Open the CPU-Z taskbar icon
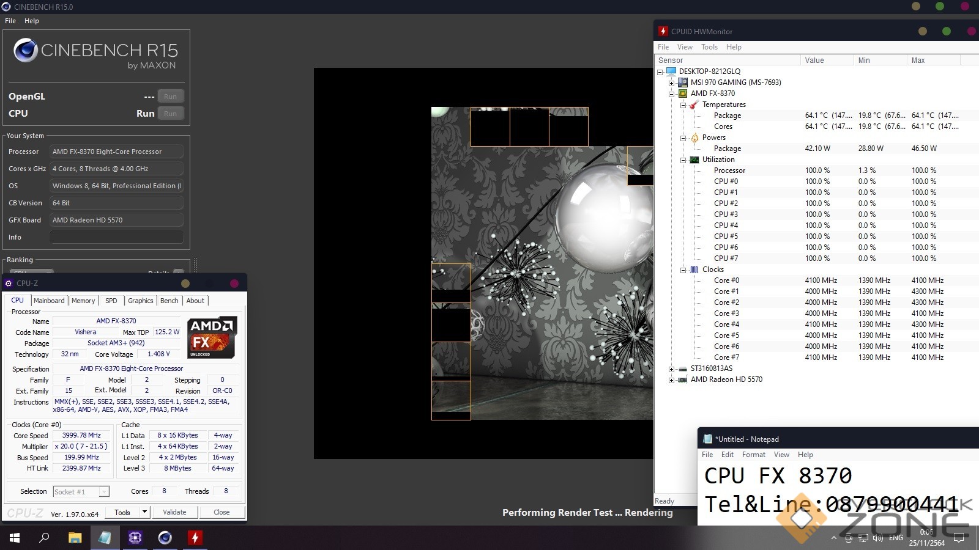Screen dimensions: 979x550 (135, 538)
